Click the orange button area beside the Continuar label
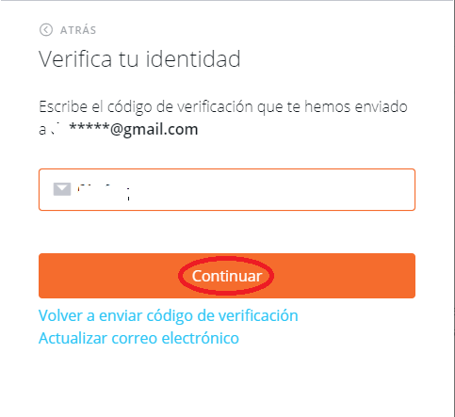Viewport: 455px width, 417px height. pyautogui.click(x=344, y=276)
